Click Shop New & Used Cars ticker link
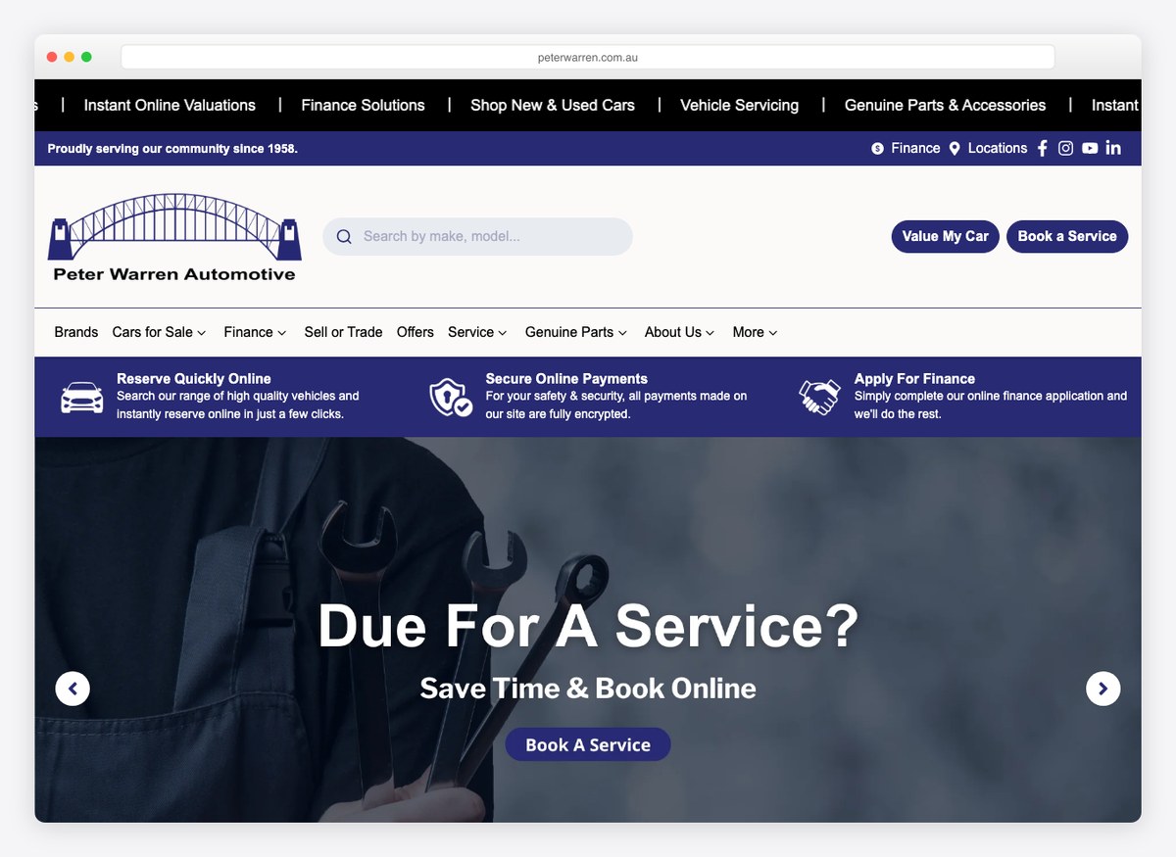 tap(553, 105)
